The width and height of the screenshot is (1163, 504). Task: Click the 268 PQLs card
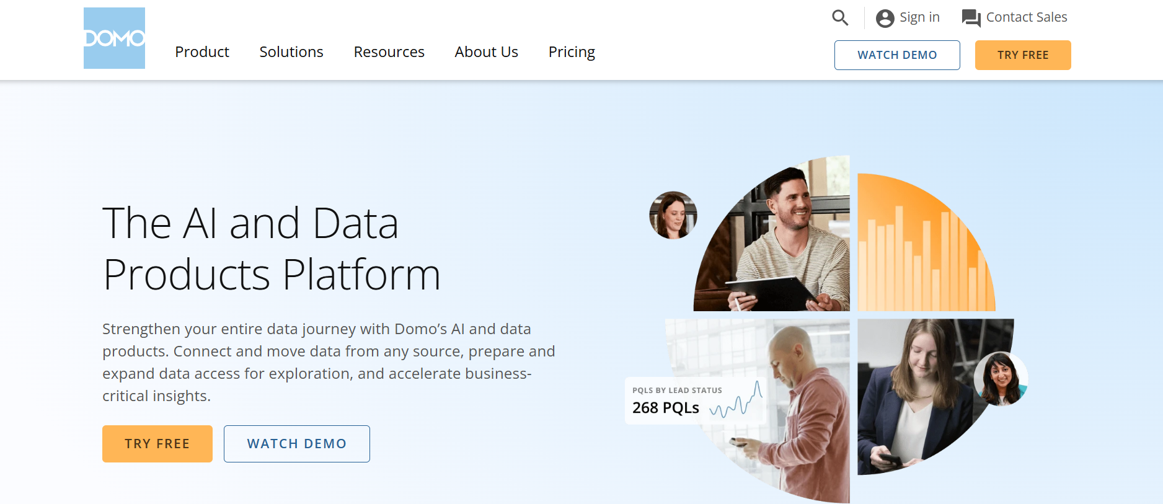click(696, 400)
